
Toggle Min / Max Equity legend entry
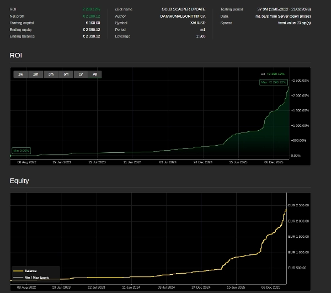coord(36,278)
